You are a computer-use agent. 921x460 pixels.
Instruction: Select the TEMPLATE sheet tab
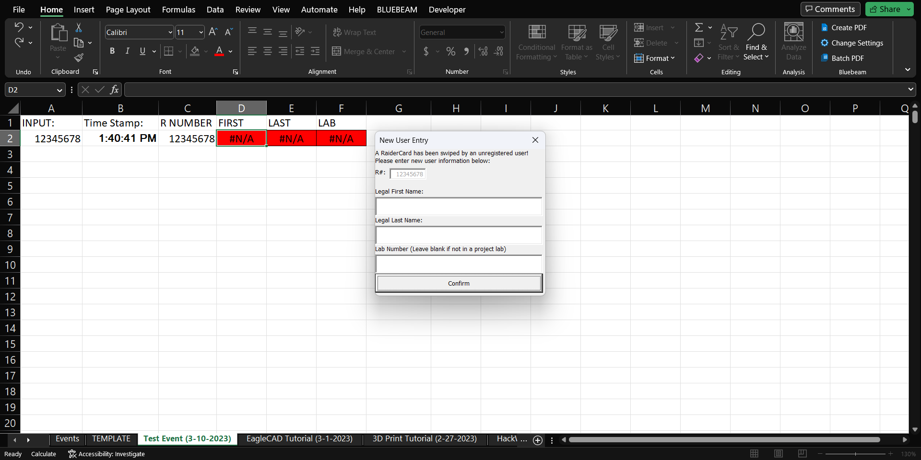pos(111,438)
